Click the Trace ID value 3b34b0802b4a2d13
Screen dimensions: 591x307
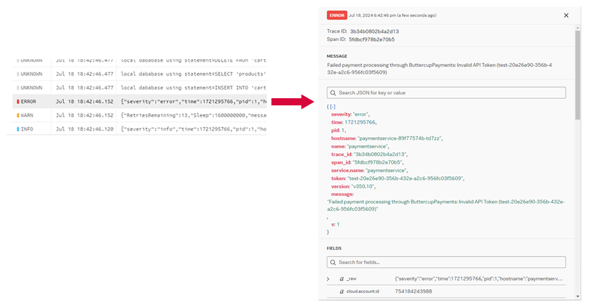[x=374, y=31]
